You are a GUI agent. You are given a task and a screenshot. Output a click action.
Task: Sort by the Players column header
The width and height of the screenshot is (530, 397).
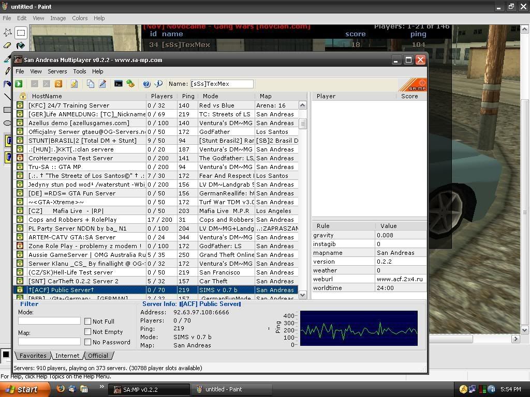[x=161, y=96]
